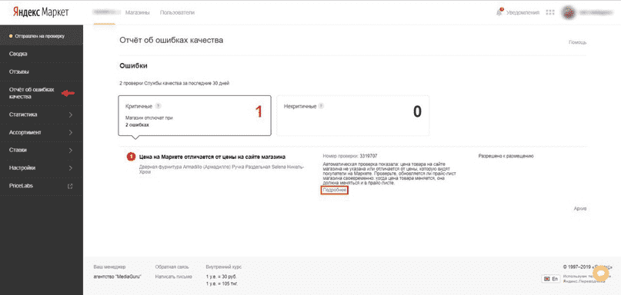Viewport: 621px width, 295px height.
Task: Switch language with the En button
Action: tap(551, 279)
